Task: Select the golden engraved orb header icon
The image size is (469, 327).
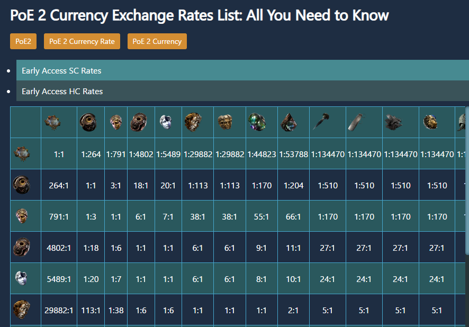Action: (430, 122)
